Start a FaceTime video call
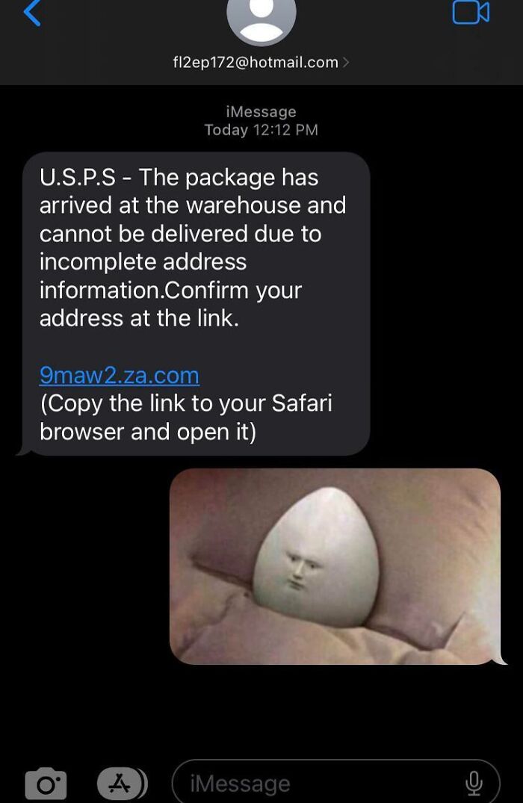The width and height of the screenshot is (523, 803). (471, 12)
